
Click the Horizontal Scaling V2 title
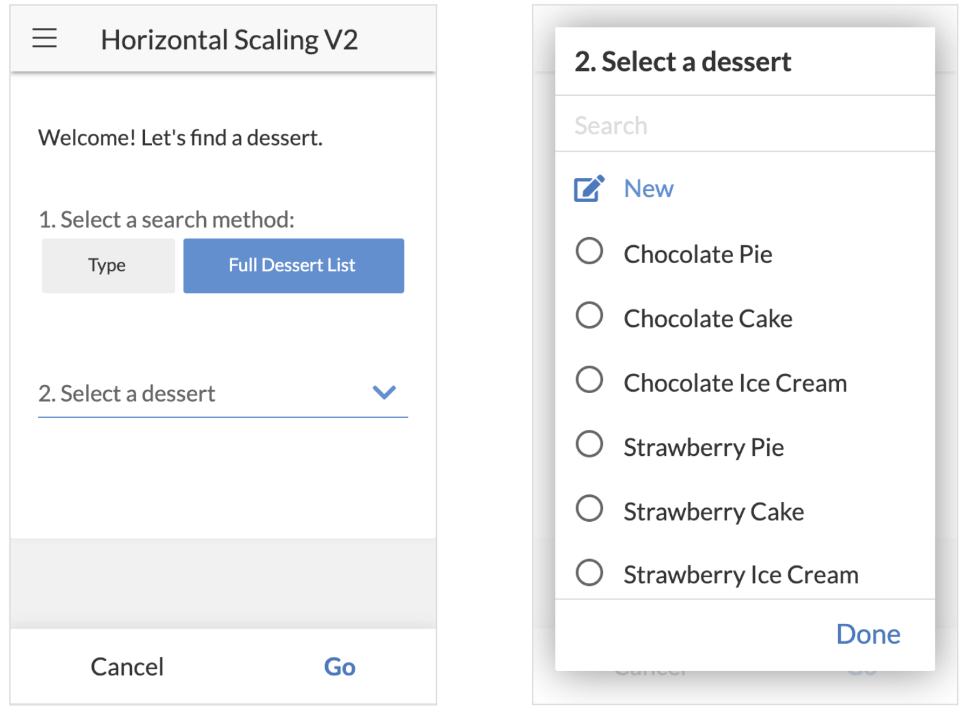(229, 40)
